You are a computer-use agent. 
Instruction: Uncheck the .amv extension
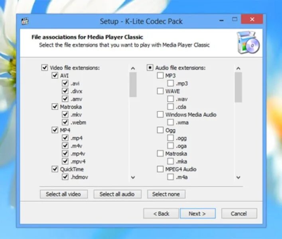click(65, 99)
